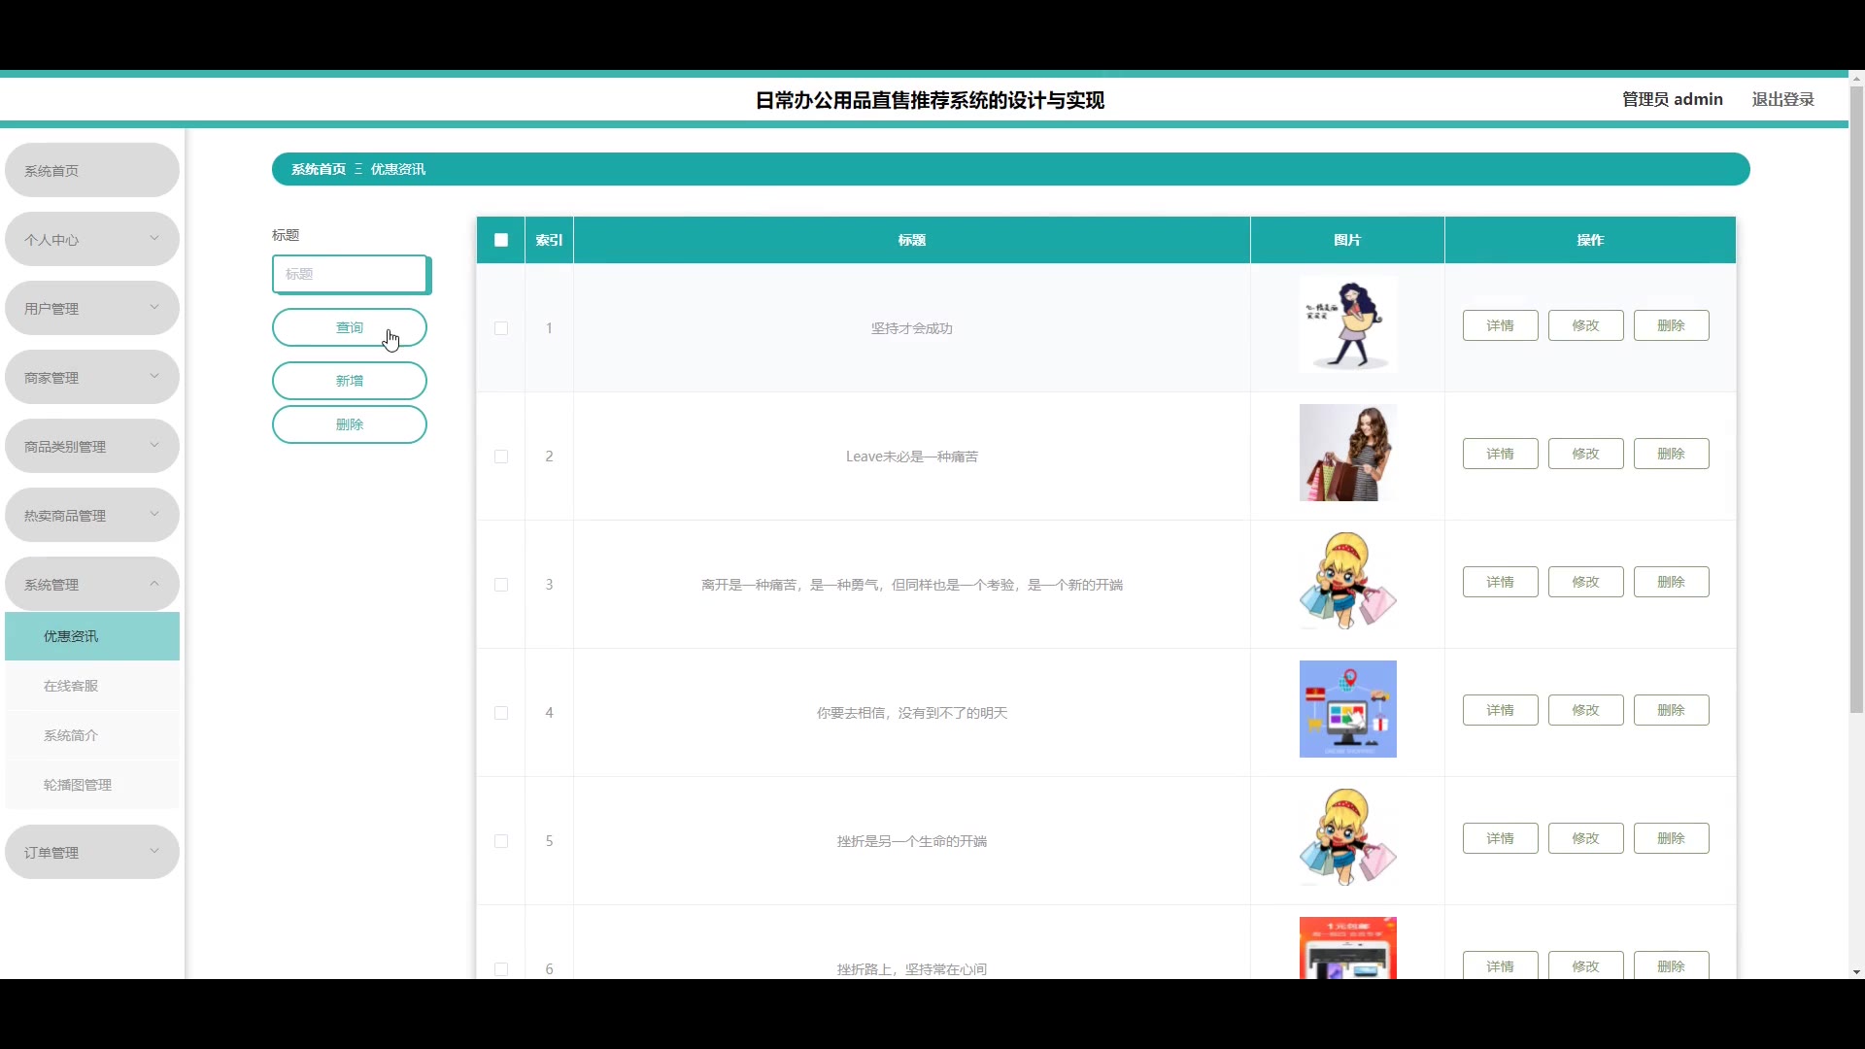Collapse the 系统管理 menu chevron
Image resolution: width=1865 pixels, height=1049 pixels.
pyautogui.click(x=154, y=583)
